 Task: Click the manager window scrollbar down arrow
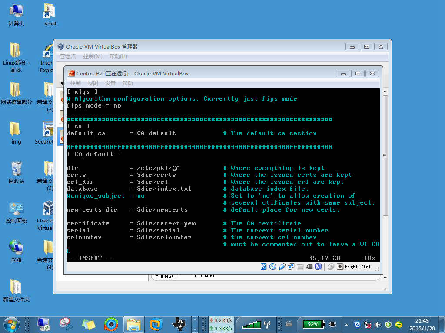pos(385,278)
